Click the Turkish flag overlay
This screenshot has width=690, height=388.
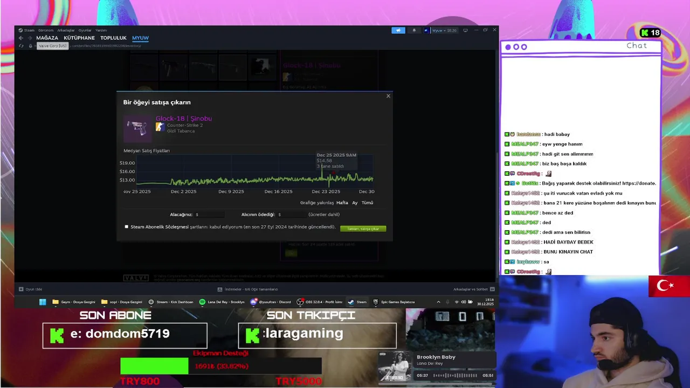pyautogui.click(x=669, y=286)
